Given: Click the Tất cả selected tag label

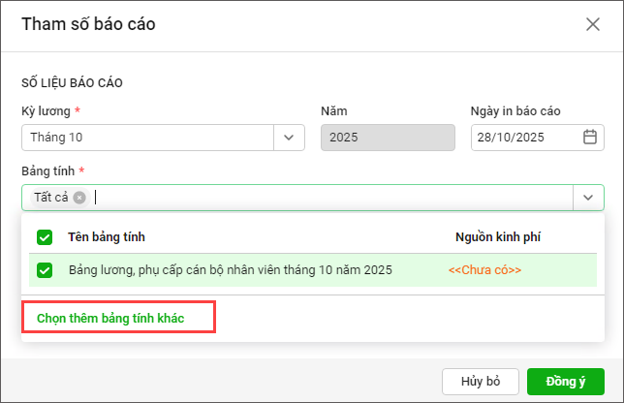Looking at the screenshot, I should (50, 198).
